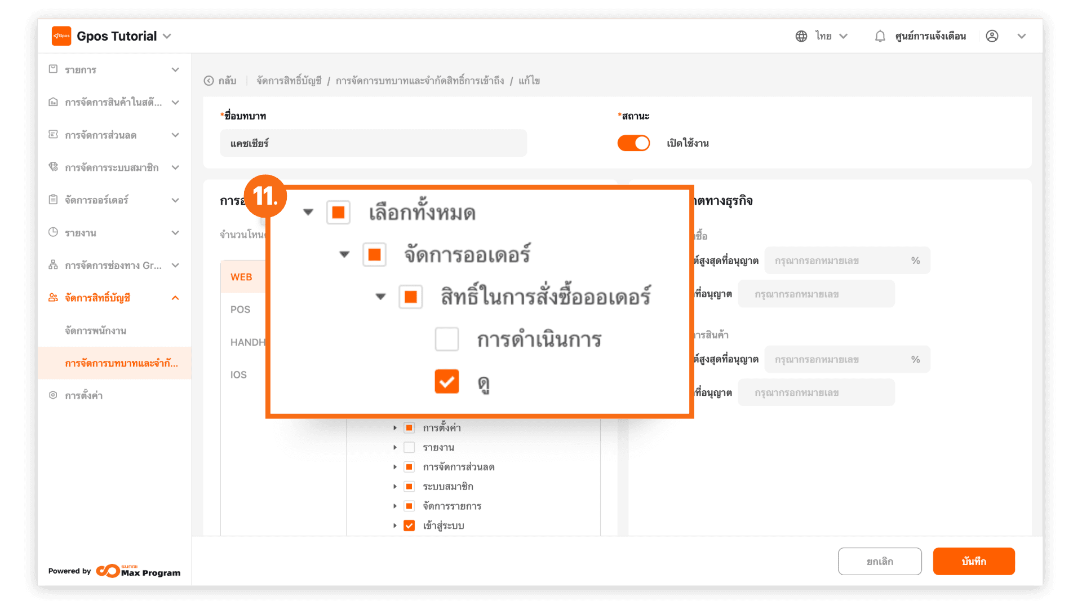This screenshot has height=609, width=1082.
Task: Toggle the เข้าสู่ระบบ checkbox
Action: coord(410,526)
